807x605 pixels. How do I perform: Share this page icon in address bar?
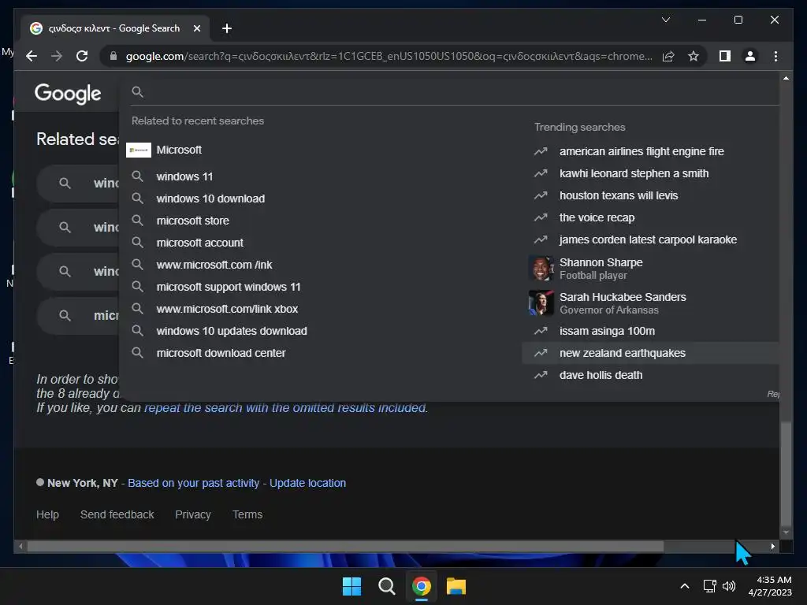668,56
